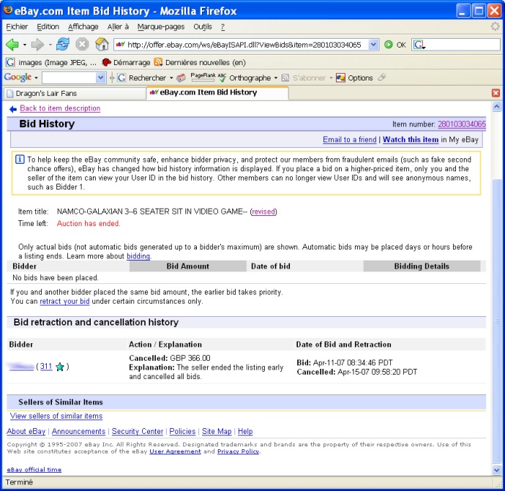Click the blue arrow beside Back to item description
505x491 pixels.
(x=13, y=109)
